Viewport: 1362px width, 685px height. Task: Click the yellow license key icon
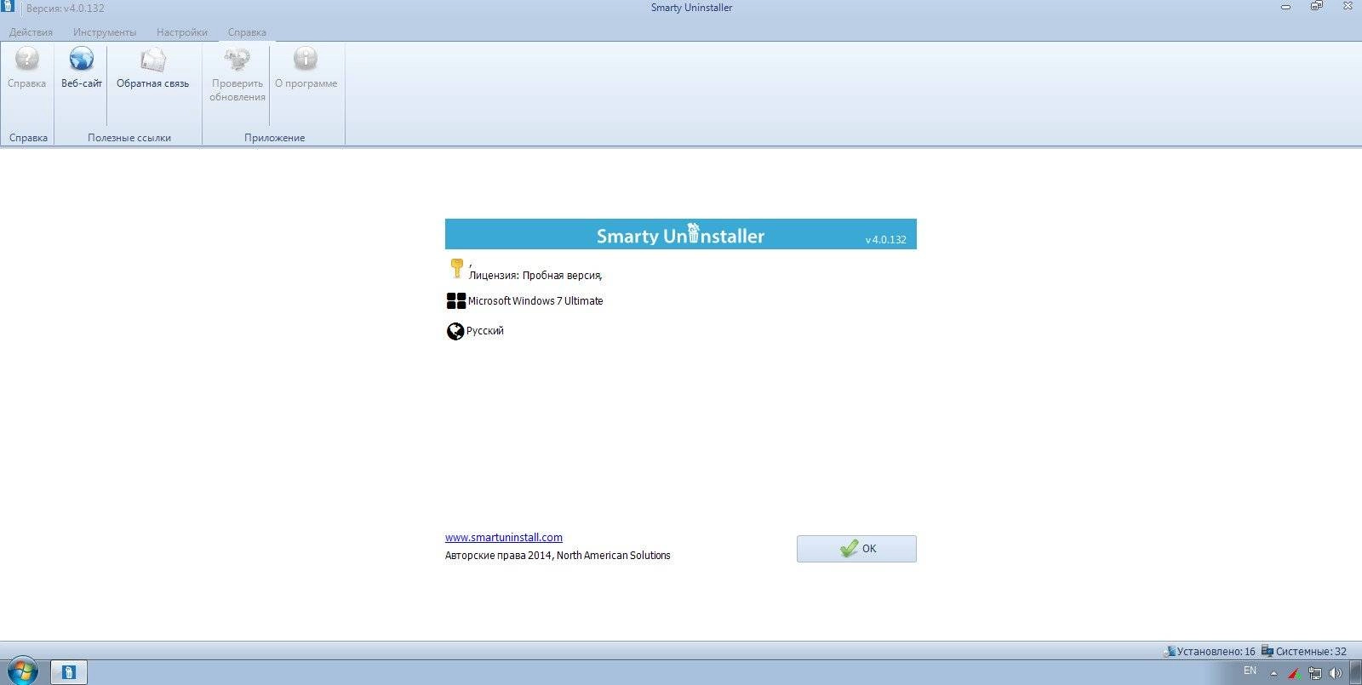tap(456, 268)
